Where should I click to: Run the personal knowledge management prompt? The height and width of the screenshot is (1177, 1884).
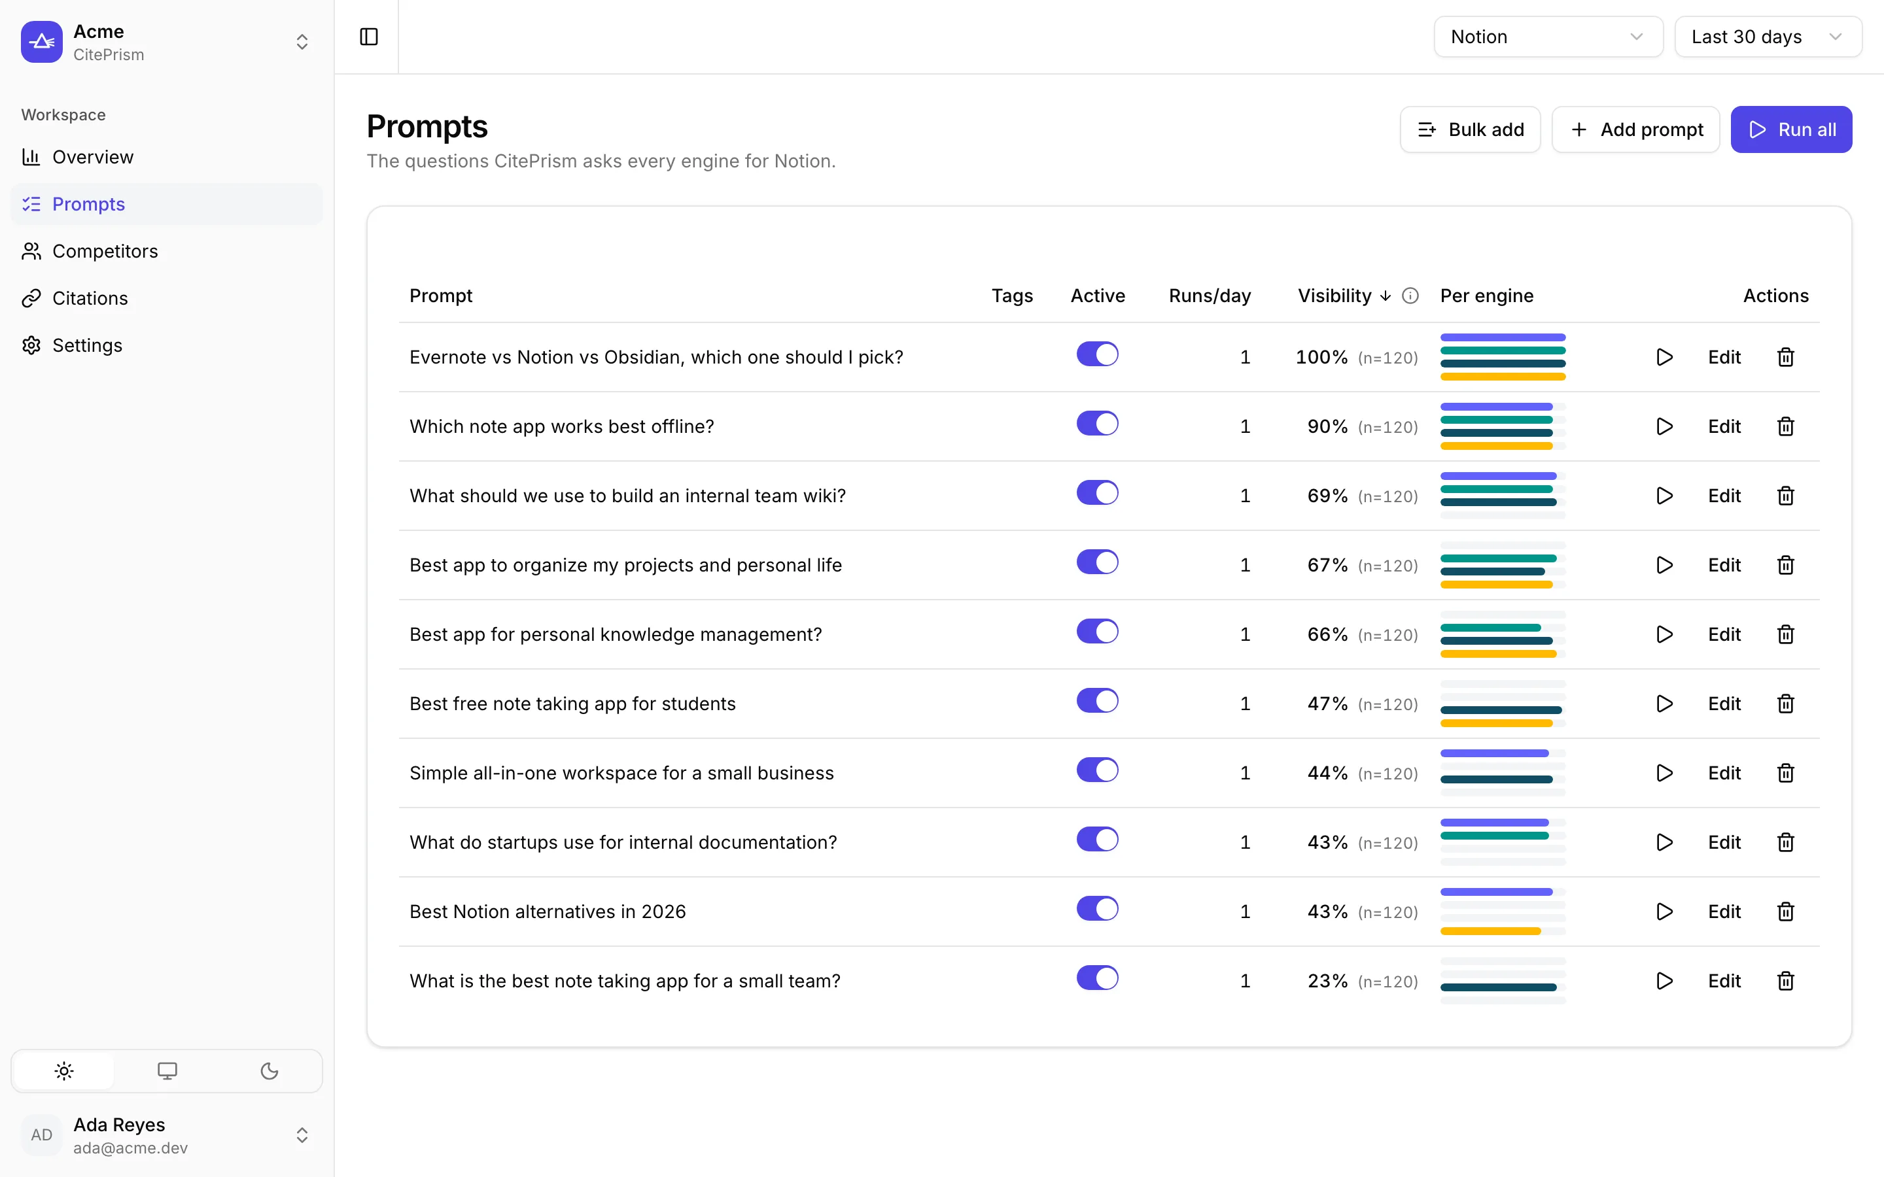1664,634
